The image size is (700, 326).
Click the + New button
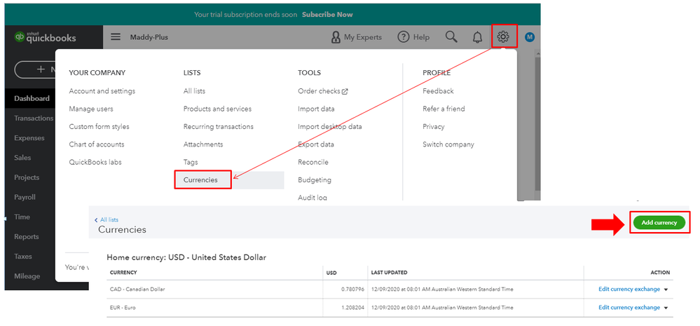(35, 69)
